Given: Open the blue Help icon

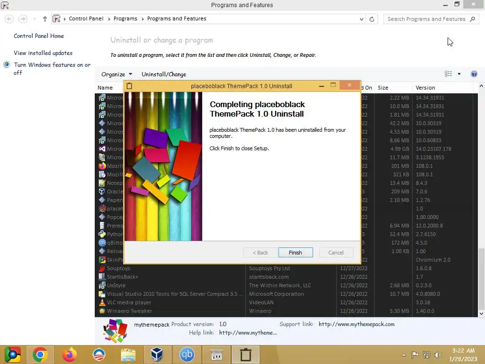Looking at the screenshot, I should tap(474, 73).
